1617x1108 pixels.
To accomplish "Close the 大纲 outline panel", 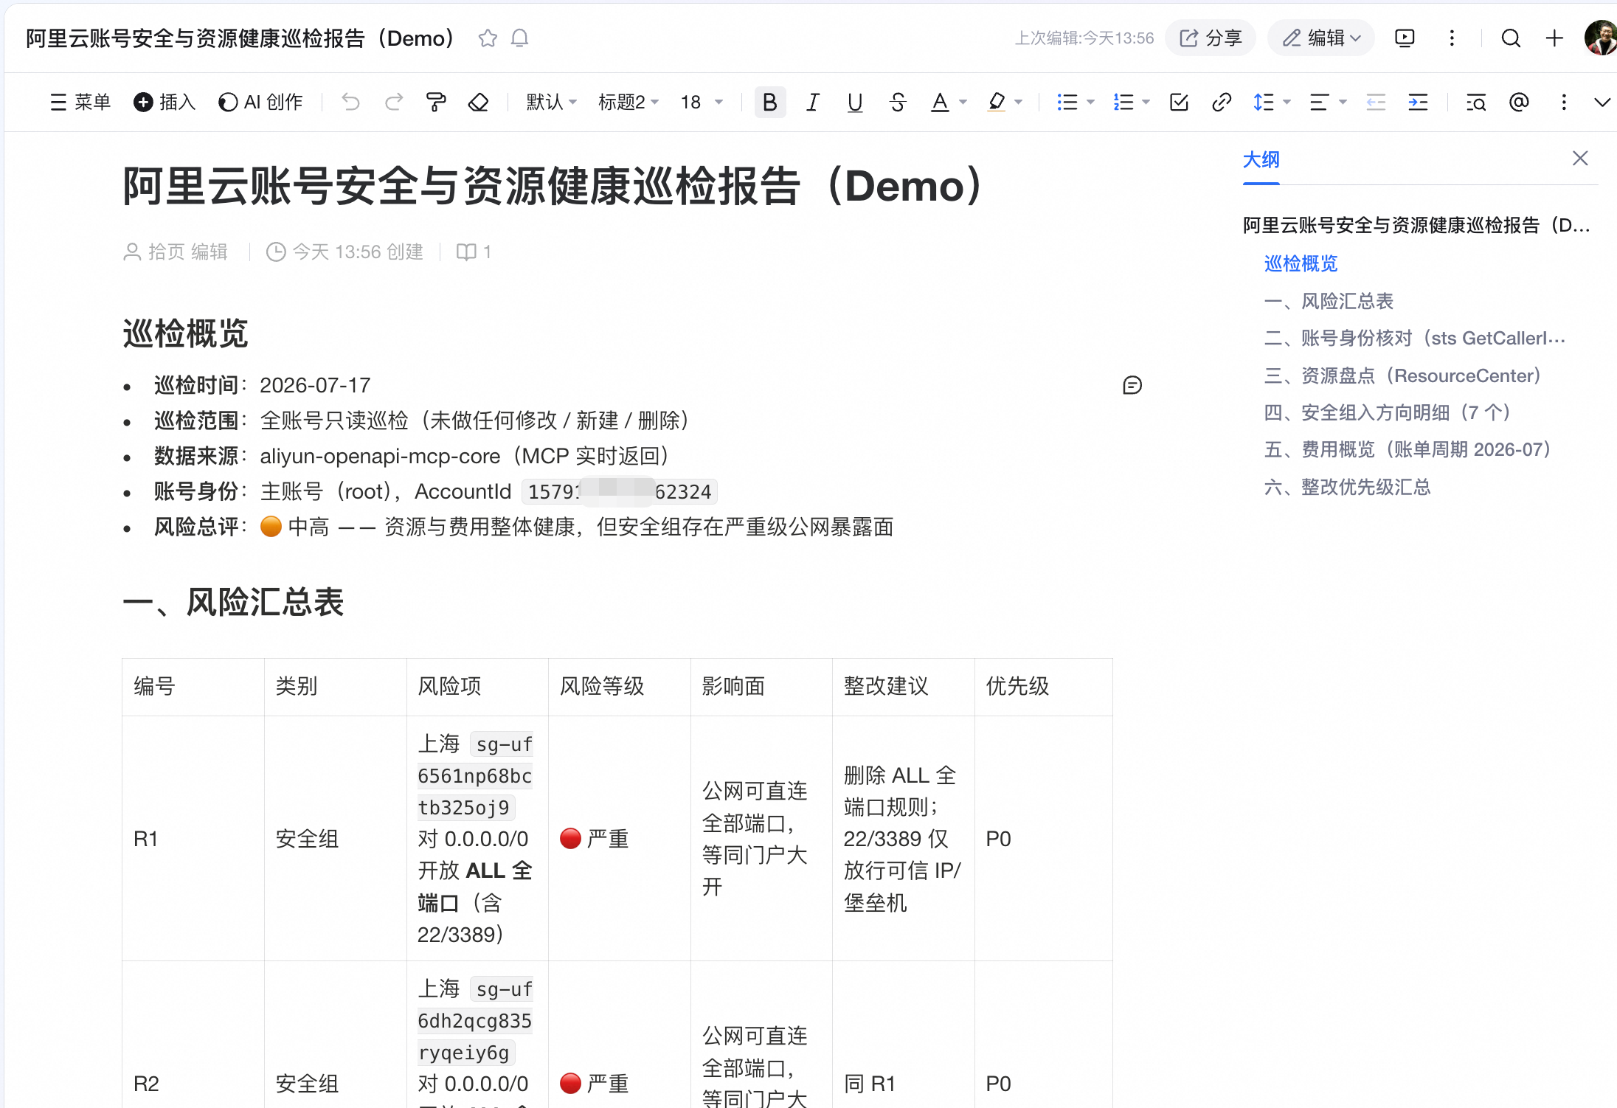I will coord(1580,159).
